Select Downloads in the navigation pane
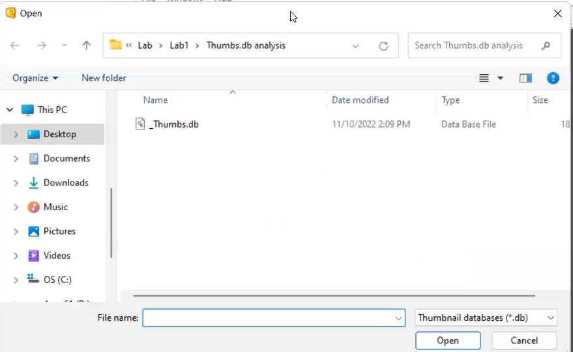This screenshot has height=352, width=573. coord(66,183)
